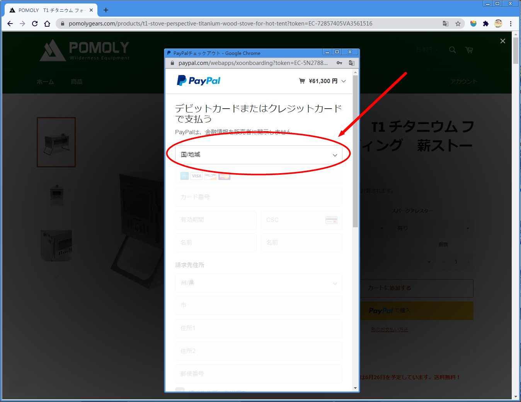Click the 有効期限 expiry field

click(x=216, y=220)
